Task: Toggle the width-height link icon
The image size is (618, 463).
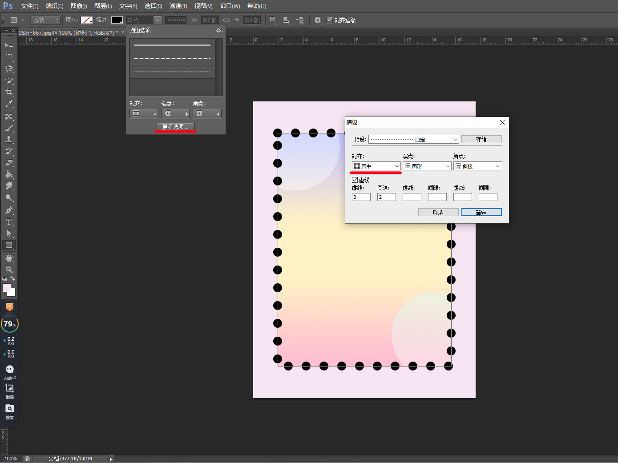Action: click(x=226, y=20)
